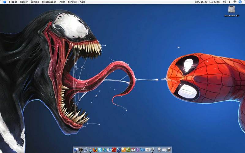Select the Macintosh HD desktop icon

(x=232, y=11)
